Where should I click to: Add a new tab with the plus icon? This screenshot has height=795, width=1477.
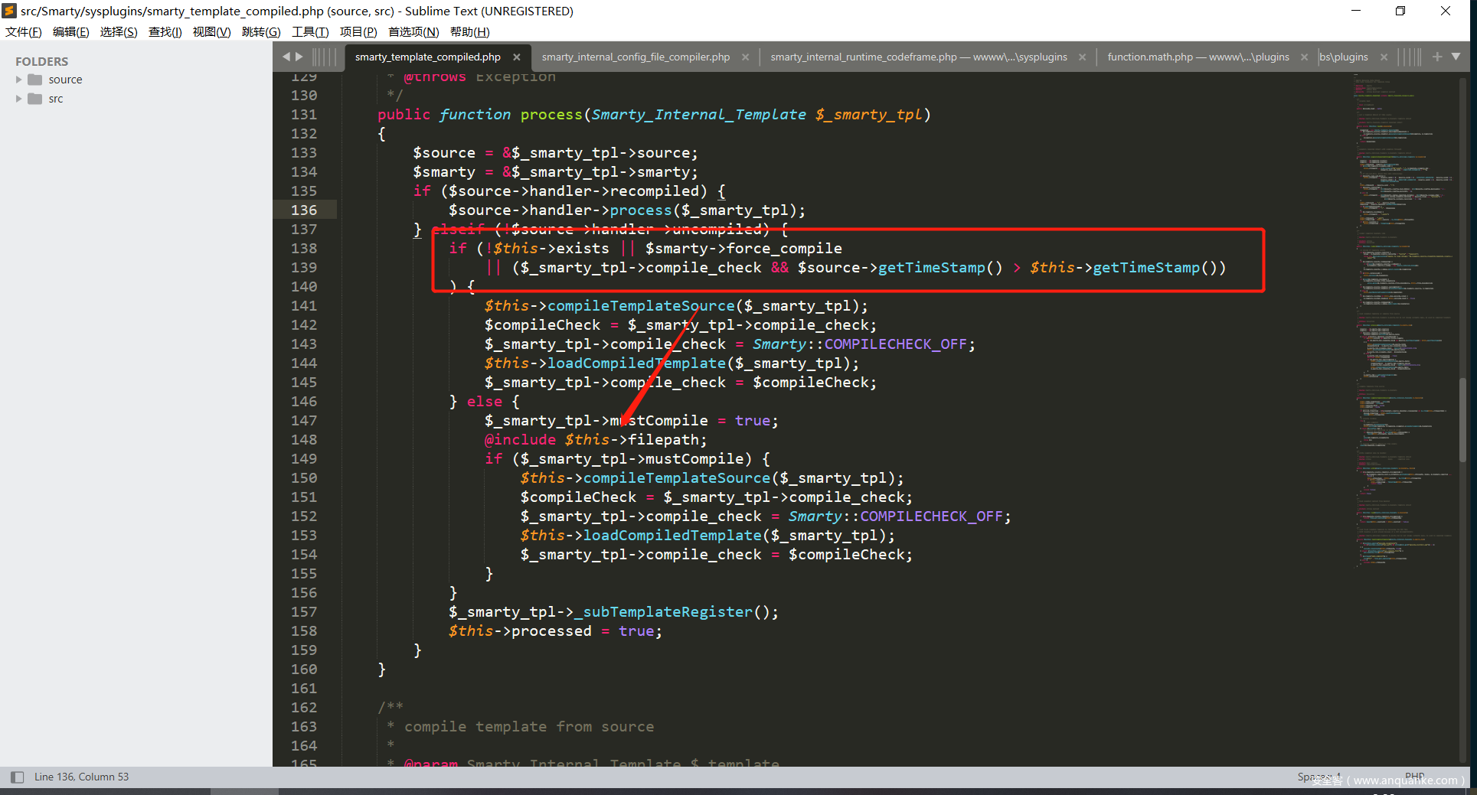coord(1436,57)
